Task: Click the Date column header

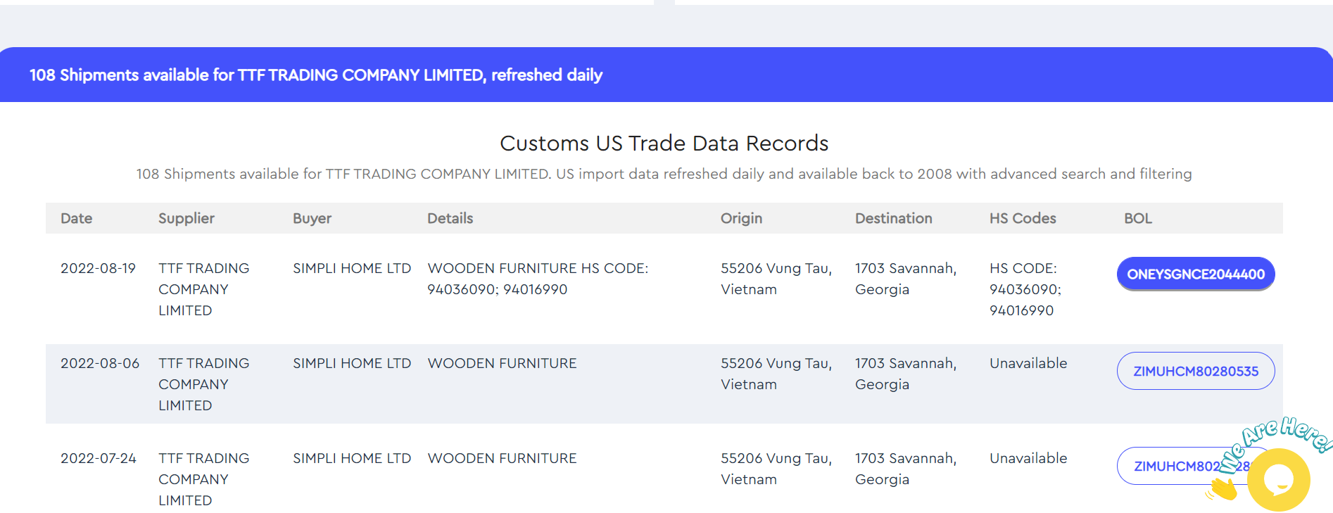Action: click(76, 218)
